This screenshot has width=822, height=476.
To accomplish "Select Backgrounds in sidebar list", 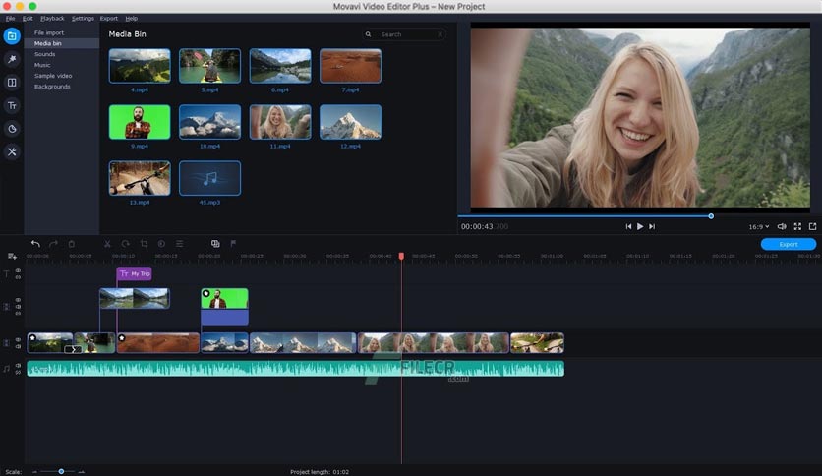I will tap(52, 87).
